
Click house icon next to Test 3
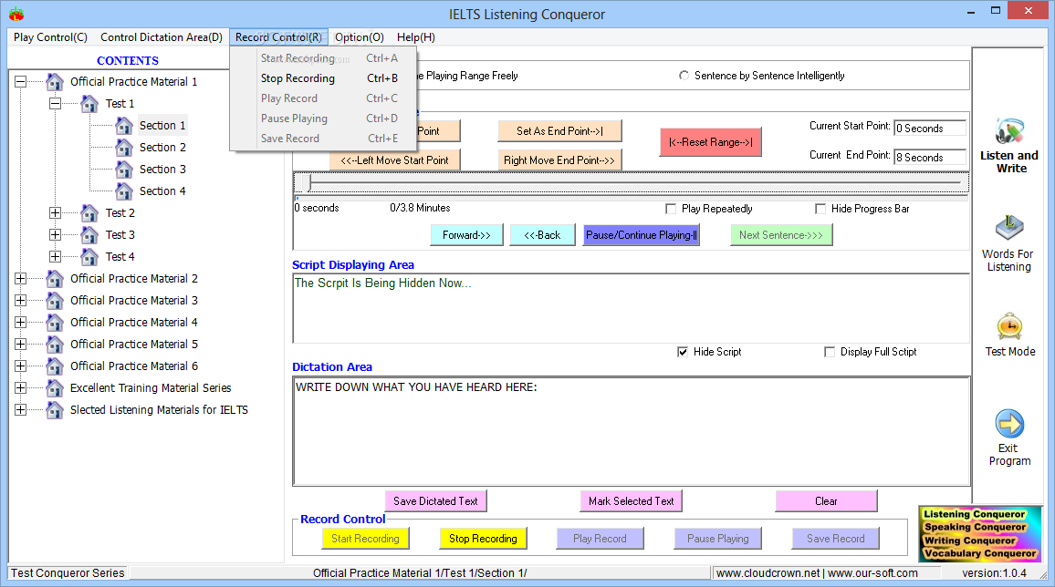pos(89,235)
